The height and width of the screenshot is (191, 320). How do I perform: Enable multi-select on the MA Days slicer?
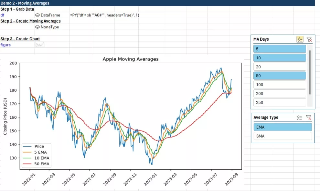[x=300, y=39]
